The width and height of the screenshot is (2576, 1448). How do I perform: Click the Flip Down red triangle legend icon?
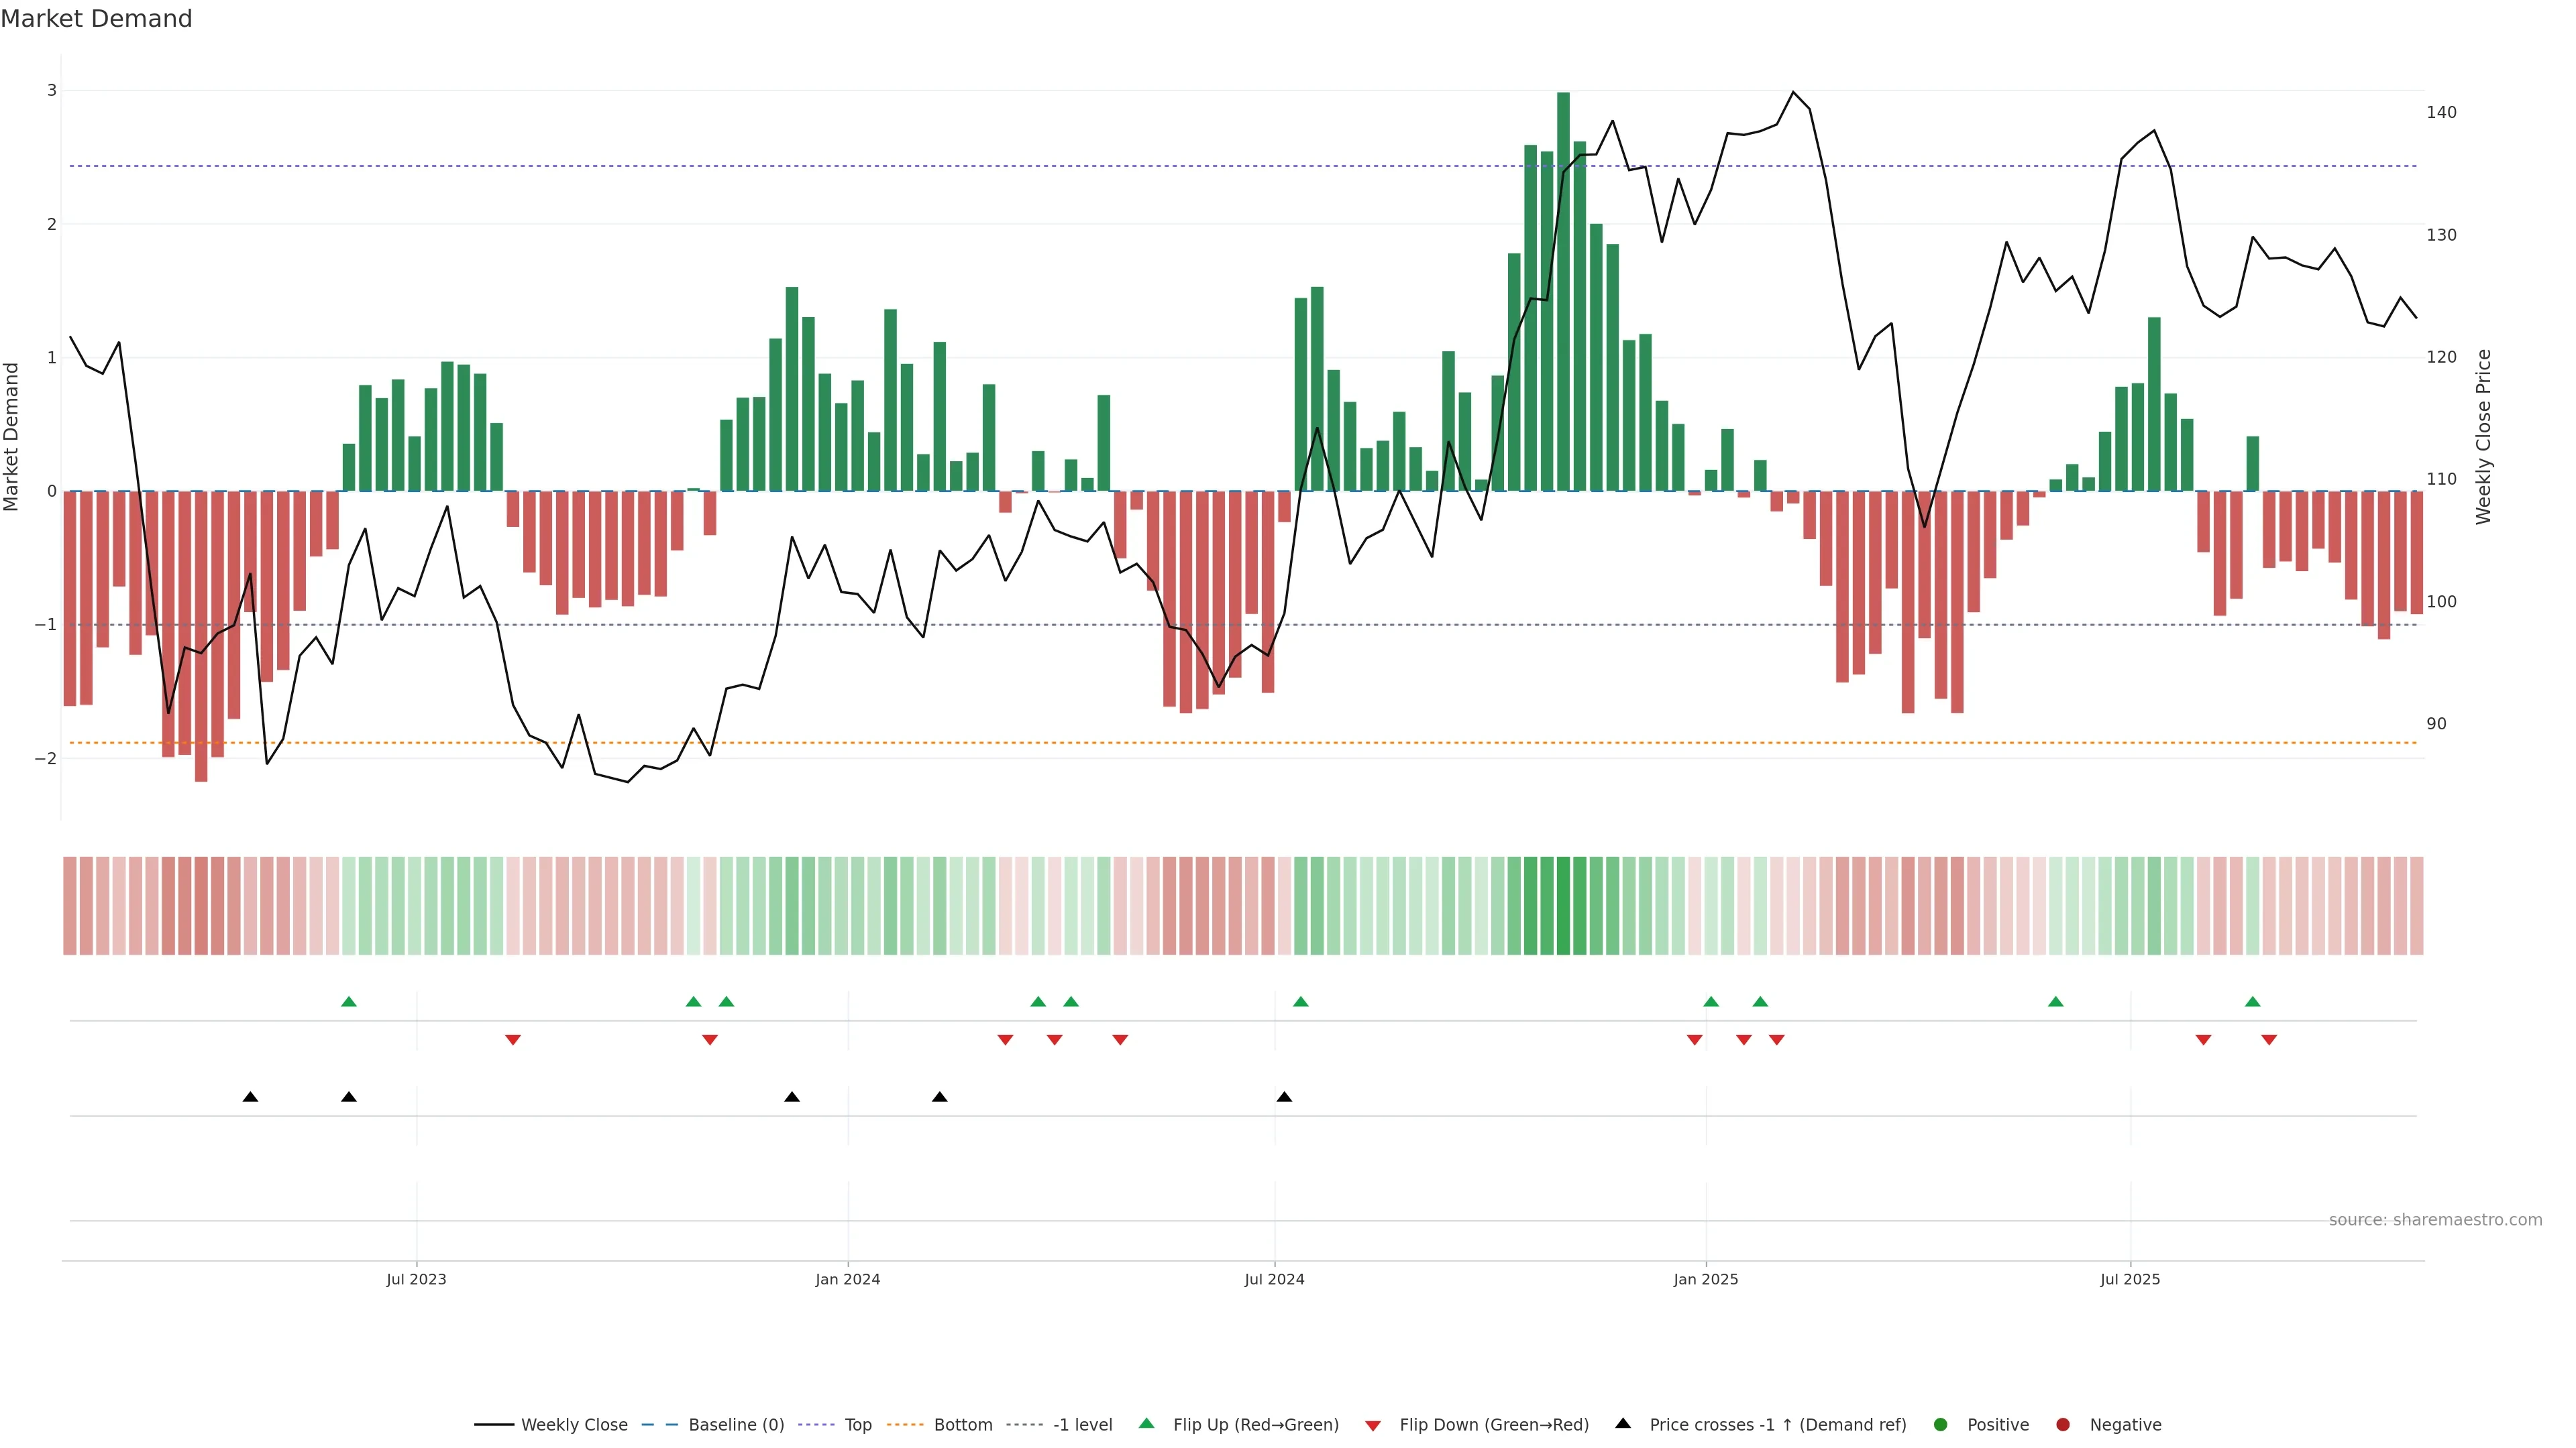1373,1426
